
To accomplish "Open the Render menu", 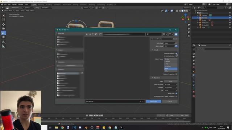I will tap(14, 4).
